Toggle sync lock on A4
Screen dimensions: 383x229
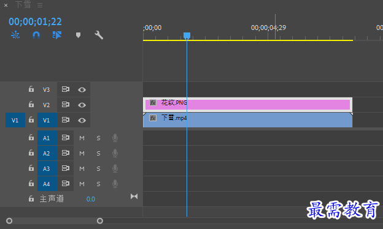pos(66,184)
